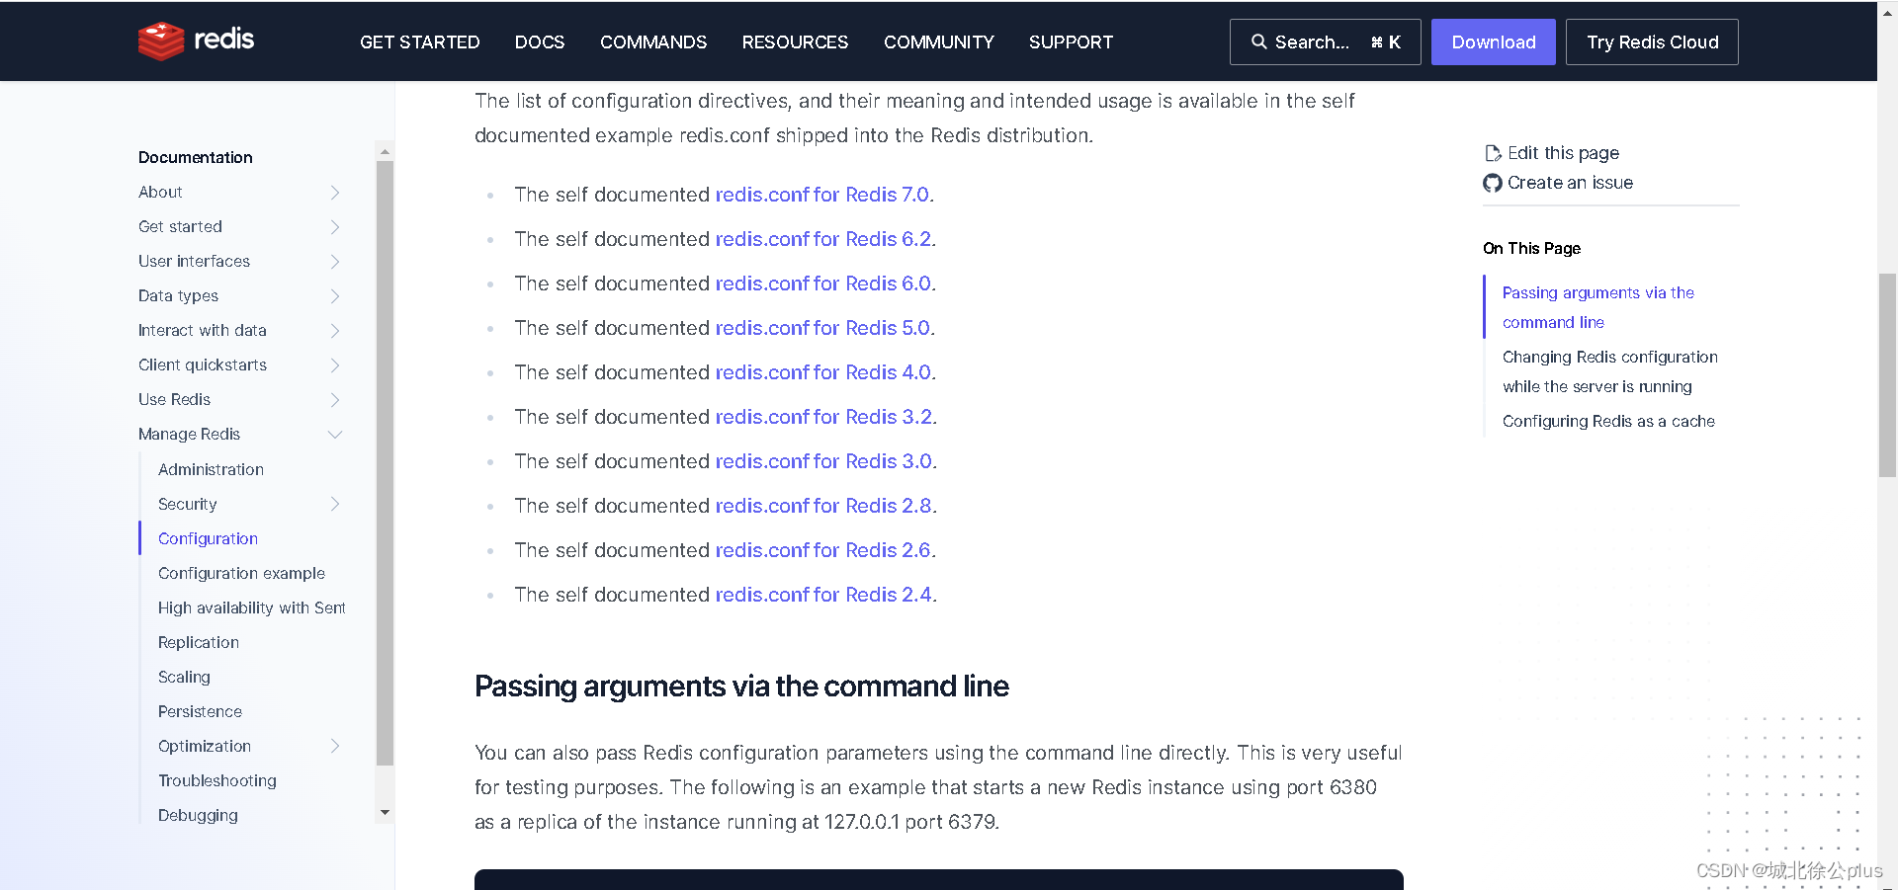Collapse the Manage Redis chevron
This screenshot has width=1898, height=890.
pos(335,434)
